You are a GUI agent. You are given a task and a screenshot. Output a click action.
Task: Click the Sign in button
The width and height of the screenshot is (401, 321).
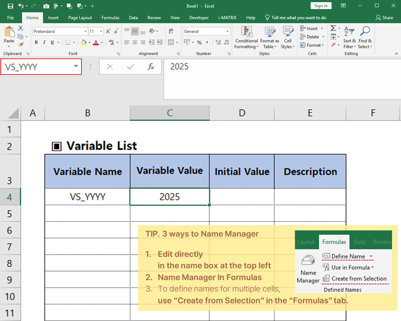[x=320, y=6]
